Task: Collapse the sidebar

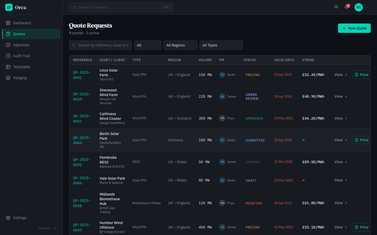Action: pyautogui.click(x=47, y=228)
